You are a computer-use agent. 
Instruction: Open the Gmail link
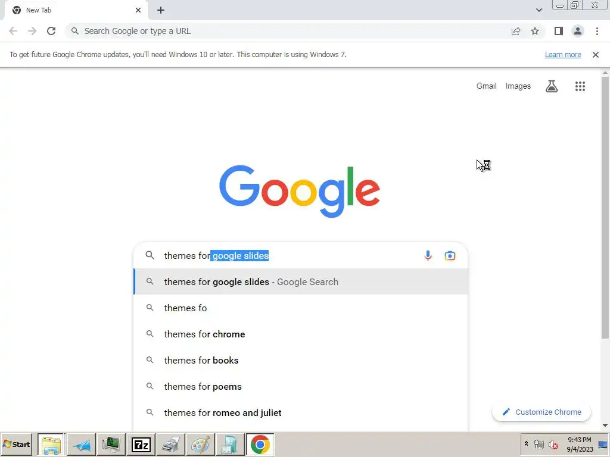click(486, 86)
